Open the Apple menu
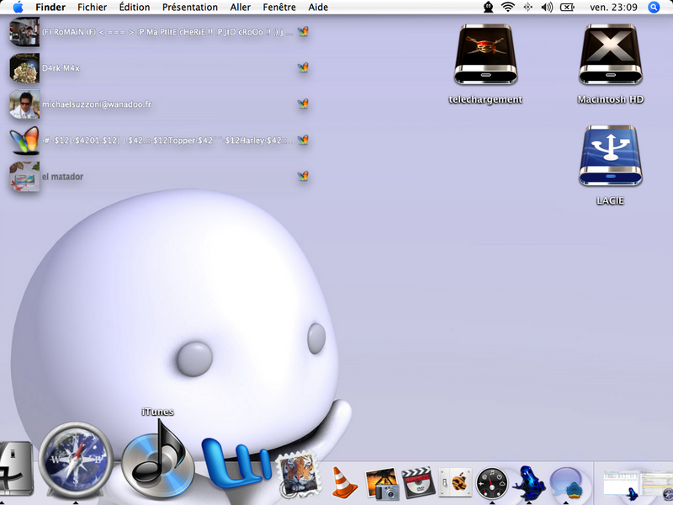 pyautogui.click(x=18, y=7)
